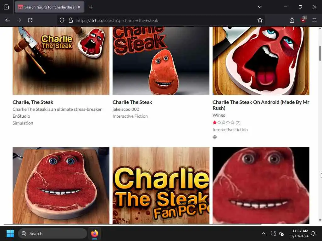Screen dimensions: 322x241
Task: Show hidden system tray icons
Action: click(x=264, y=233)
